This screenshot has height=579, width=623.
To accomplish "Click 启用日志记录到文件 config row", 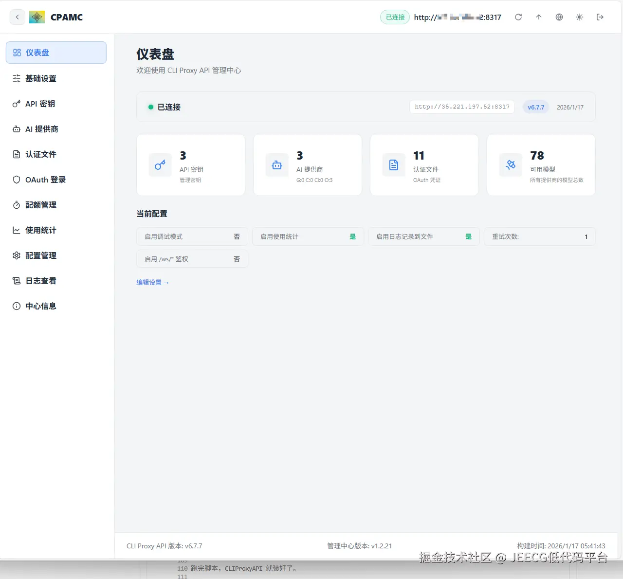I will [x=424, y=236].
